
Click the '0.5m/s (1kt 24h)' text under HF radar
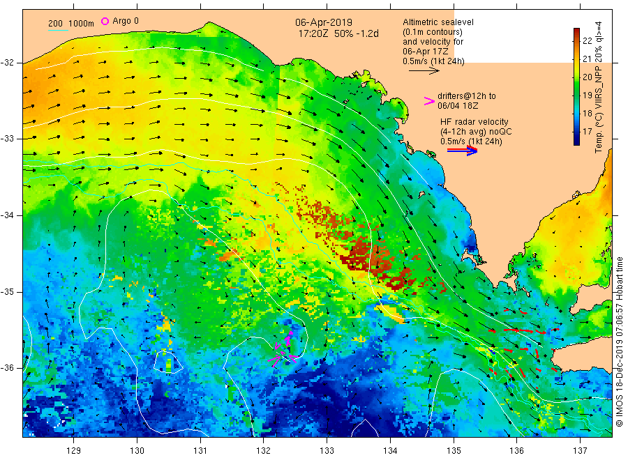471,141
